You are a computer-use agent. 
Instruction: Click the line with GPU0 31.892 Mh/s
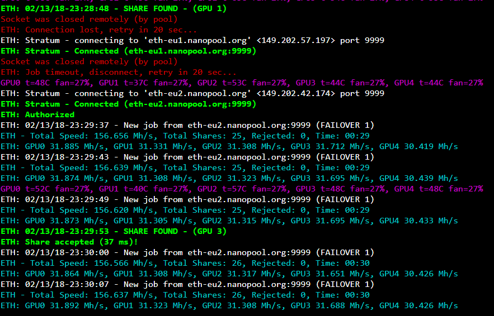pyautogui.click(x=229, y=305)
